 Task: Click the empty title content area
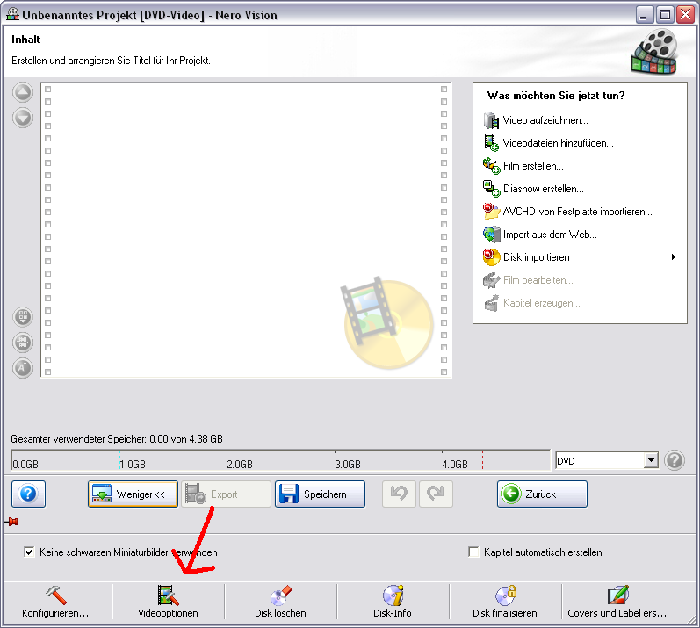pyautogui.click(x=246, y=228)
